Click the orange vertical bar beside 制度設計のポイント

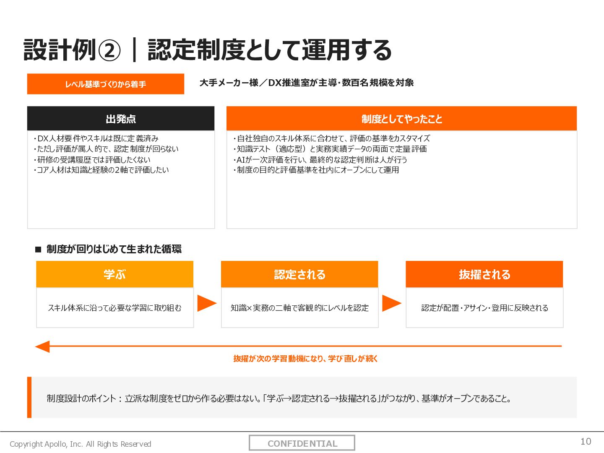29,398
